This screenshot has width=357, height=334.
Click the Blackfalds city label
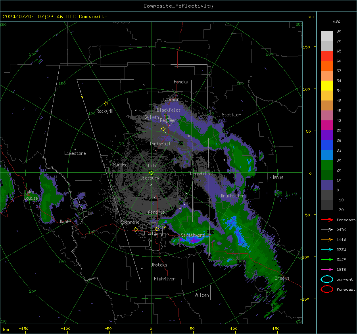click(169, 110)
